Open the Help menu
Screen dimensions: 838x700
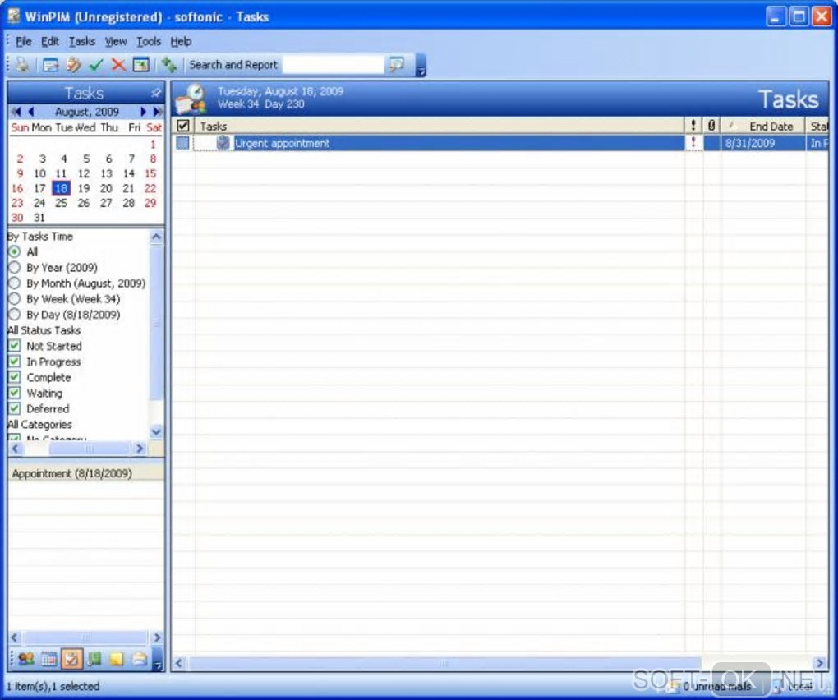pyautogui.click(x=181, y=41)
